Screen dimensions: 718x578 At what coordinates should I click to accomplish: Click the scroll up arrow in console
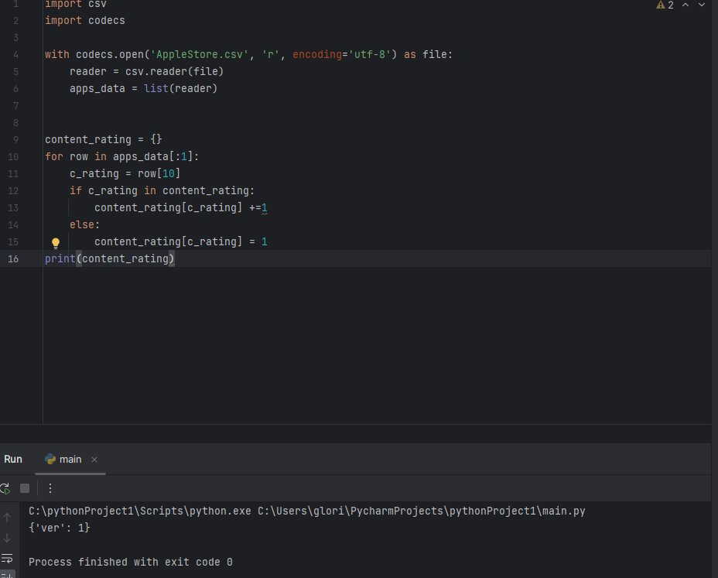click(x=7, y=518)
